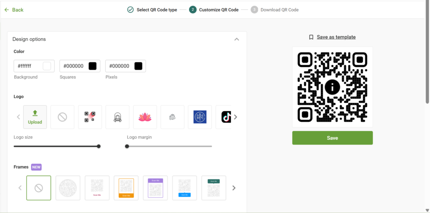Go back using the Back arrow link
Screen dimensions: 430x213
pyautogui.click(x=14, y=10)
